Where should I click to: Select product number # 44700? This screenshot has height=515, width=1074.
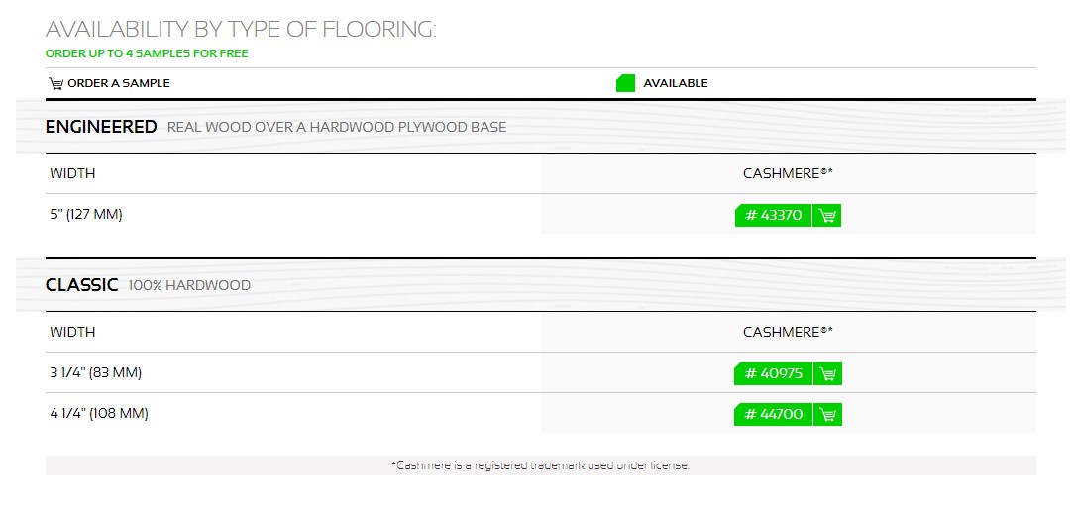pyautogui.click(x=774, y=414)
